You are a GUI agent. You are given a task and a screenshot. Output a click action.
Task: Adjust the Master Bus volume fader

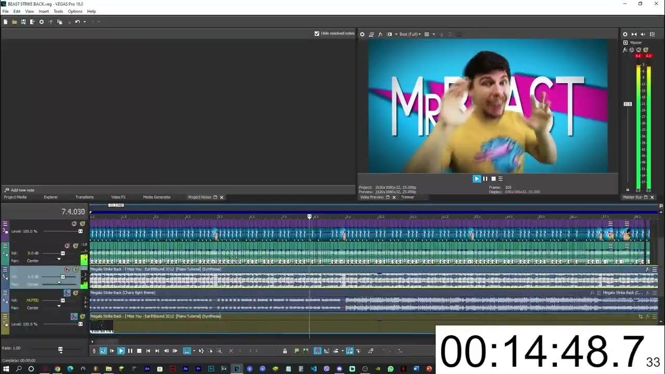[x=628, y=104]
